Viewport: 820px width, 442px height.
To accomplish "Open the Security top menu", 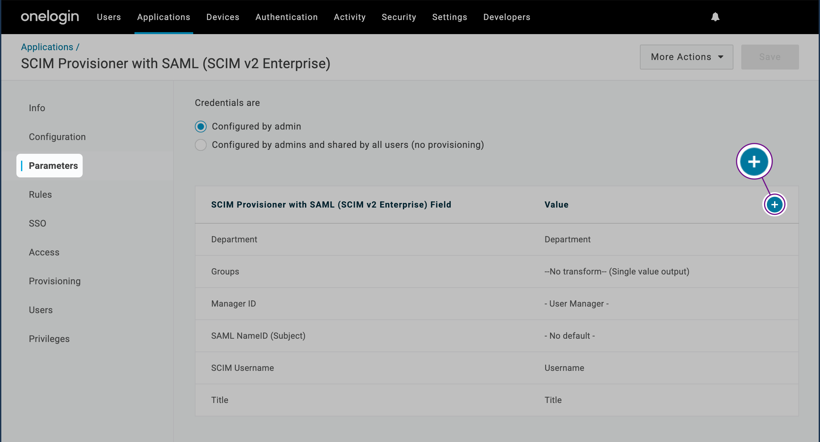I will pos(399,17).
